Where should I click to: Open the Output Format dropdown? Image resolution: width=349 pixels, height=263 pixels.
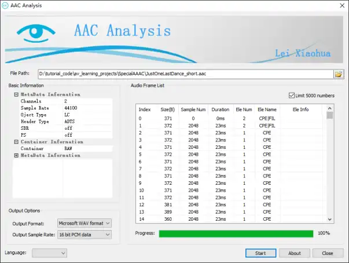coord(85,223)
